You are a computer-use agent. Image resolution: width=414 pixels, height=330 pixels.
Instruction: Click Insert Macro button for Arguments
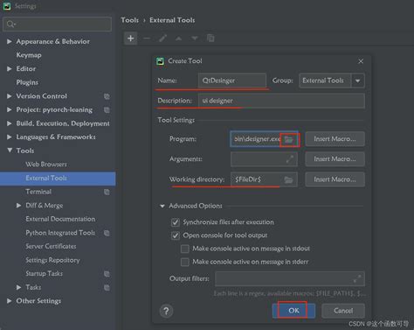pos(335,159)
